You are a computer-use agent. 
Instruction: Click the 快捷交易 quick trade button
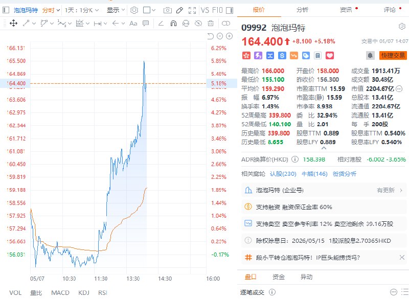coord(393,56)
